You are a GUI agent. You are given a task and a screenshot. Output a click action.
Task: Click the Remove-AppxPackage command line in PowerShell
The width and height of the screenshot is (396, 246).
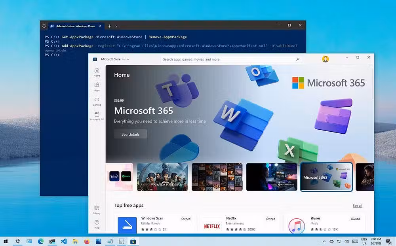click(x=116, y=37)
